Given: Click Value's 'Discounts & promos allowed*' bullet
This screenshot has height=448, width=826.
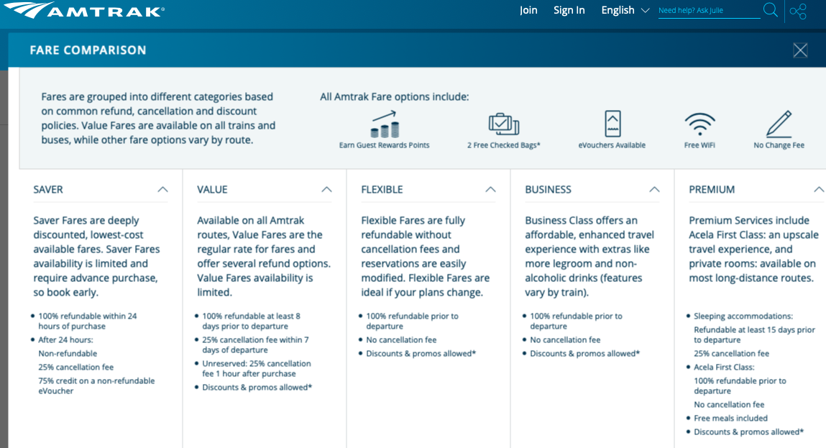Looking at the screenshot, I should coord(257,388).
